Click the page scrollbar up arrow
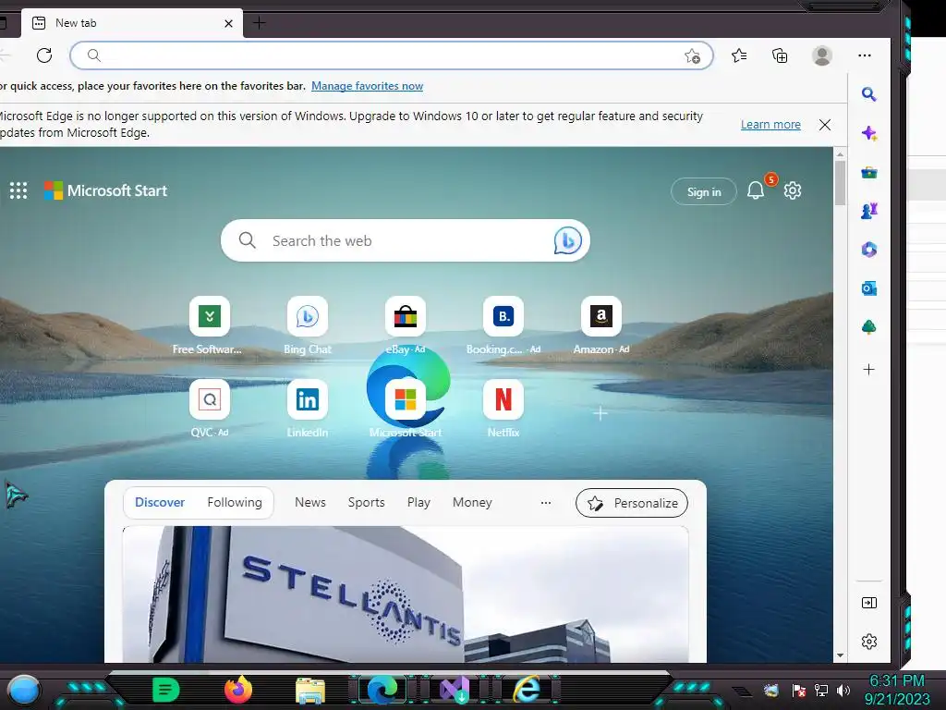This screenshot has width=946, height=710. click(840, 154)
